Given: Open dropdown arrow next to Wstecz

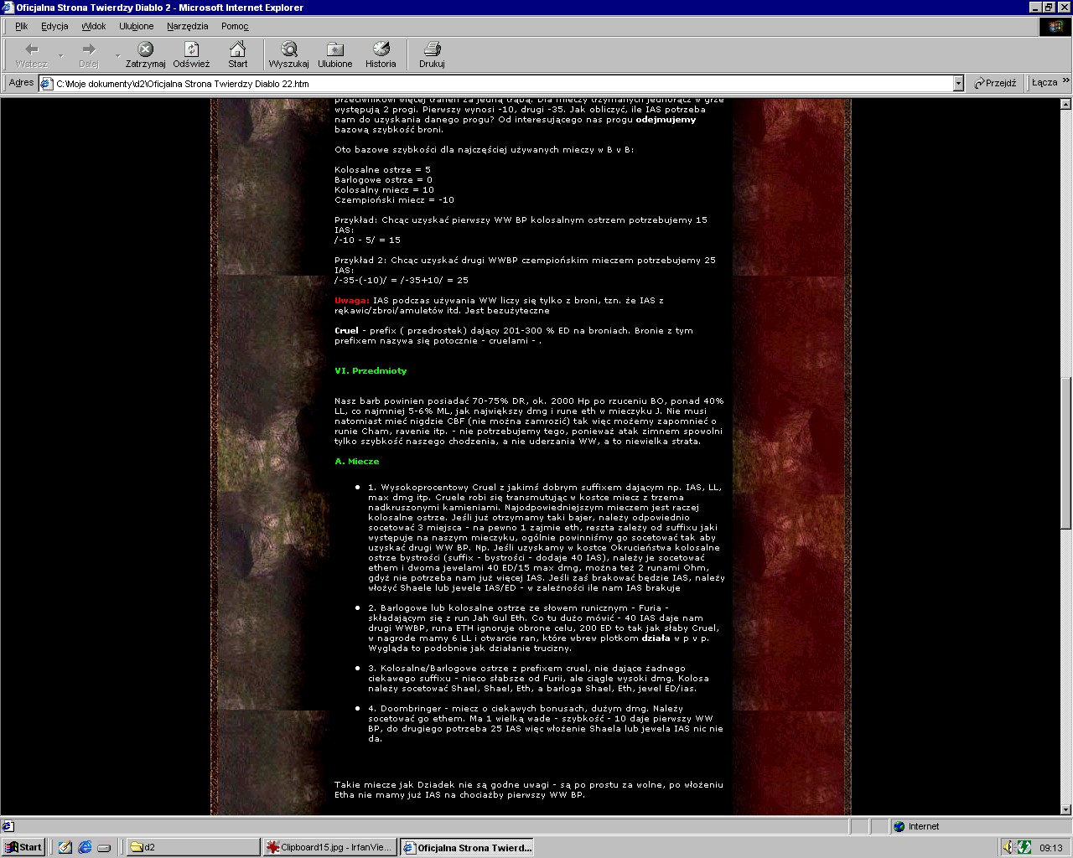Looking at the screenshot, I should coord(60,56).
